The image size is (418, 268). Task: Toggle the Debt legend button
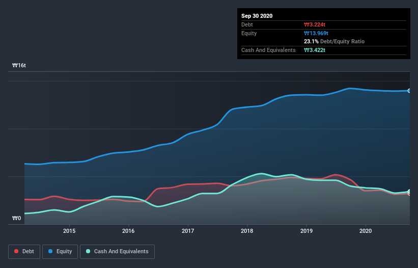pos(24,252)
